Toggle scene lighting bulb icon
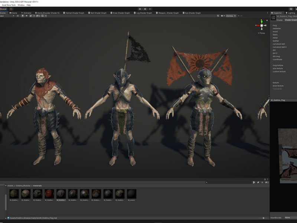 coord(23,16)
